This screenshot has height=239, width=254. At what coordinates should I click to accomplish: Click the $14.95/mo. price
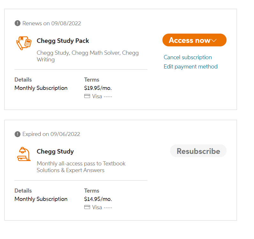pyautogui.click(x=98, y=199)
